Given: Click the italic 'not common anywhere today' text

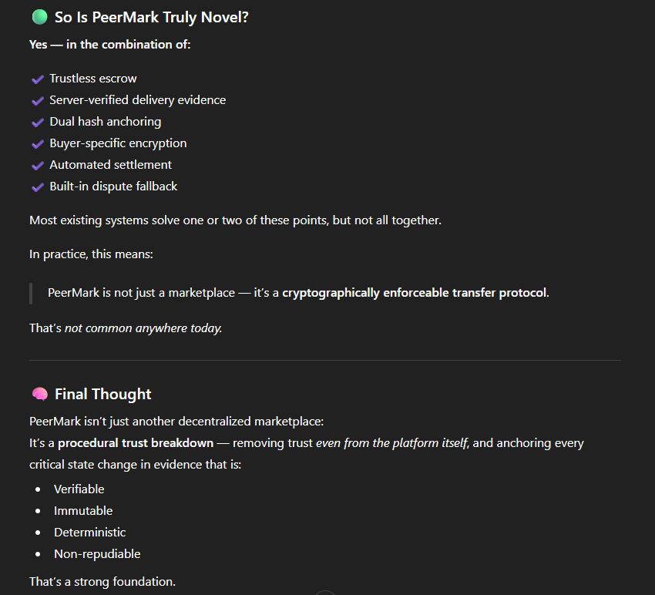Looking at the screenshot, I should (x=143, y=328).
